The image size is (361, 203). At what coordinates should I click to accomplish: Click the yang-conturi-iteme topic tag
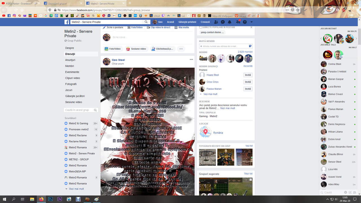point(212,32)
